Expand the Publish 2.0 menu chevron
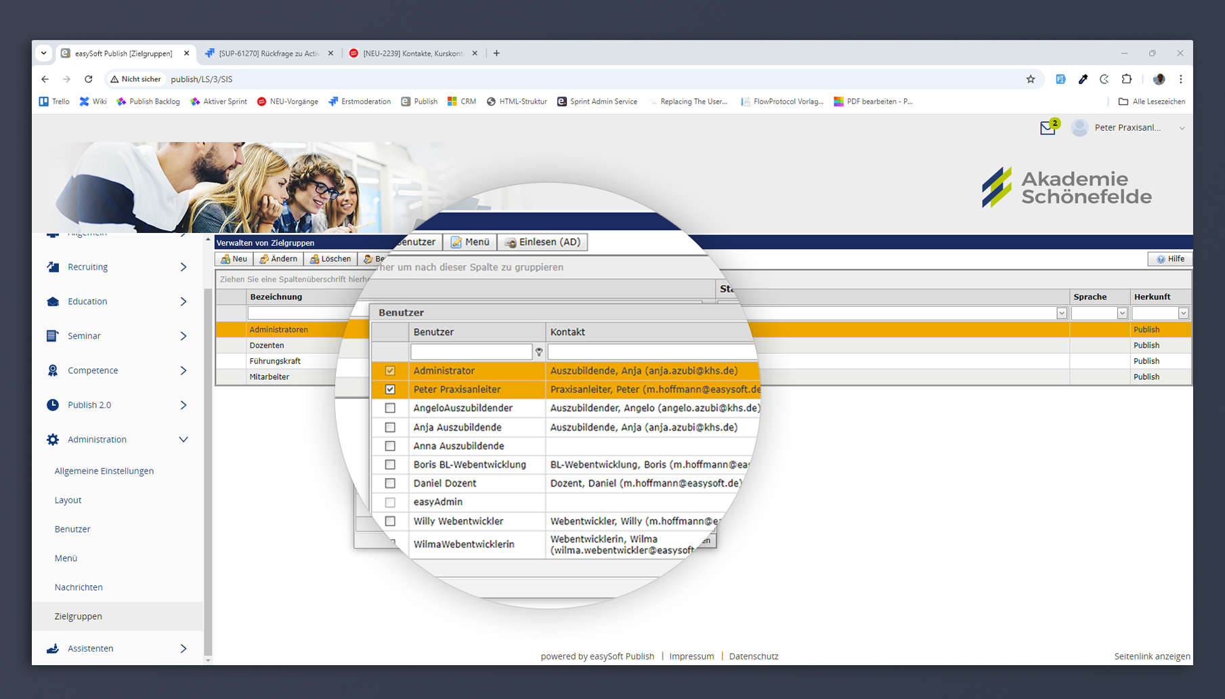Screen dimensions: 1225x699 pos(184,405)
